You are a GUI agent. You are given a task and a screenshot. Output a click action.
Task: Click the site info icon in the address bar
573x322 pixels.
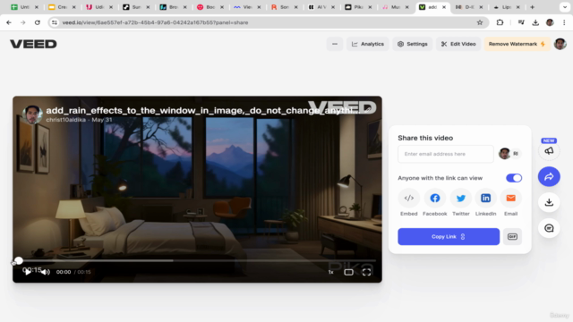(x=55, y=22)
